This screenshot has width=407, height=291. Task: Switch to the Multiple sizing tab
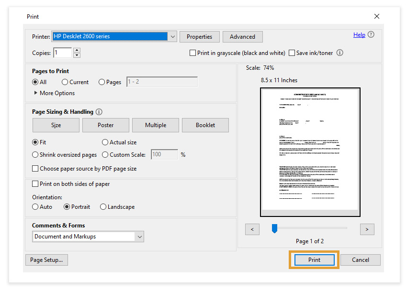156,125
